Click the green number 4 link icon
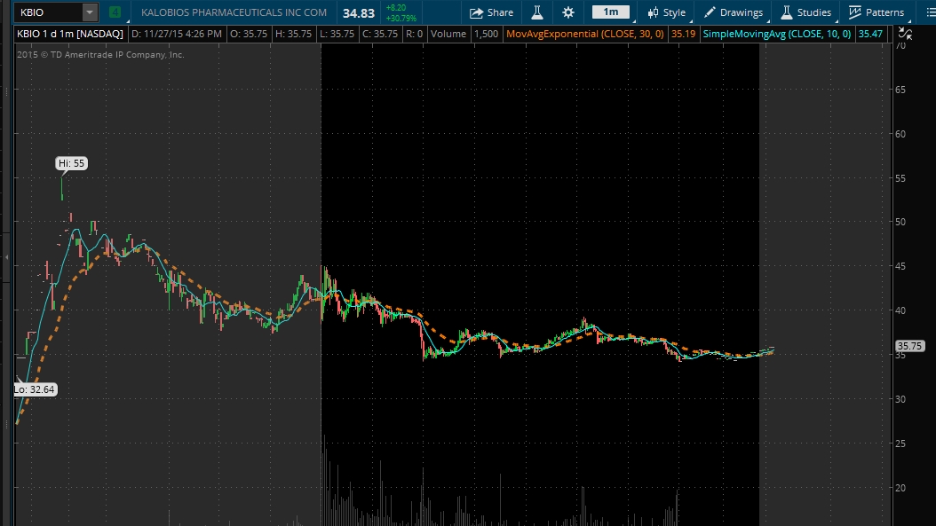 115,12
